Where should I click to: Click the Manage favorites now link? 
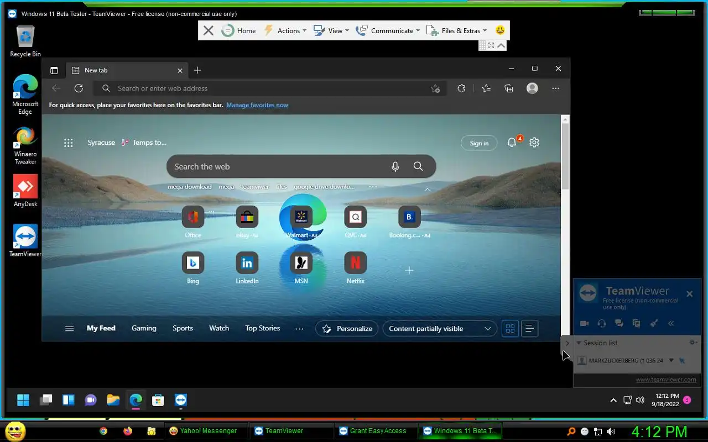pyautogui.click(x=257, y=105)
